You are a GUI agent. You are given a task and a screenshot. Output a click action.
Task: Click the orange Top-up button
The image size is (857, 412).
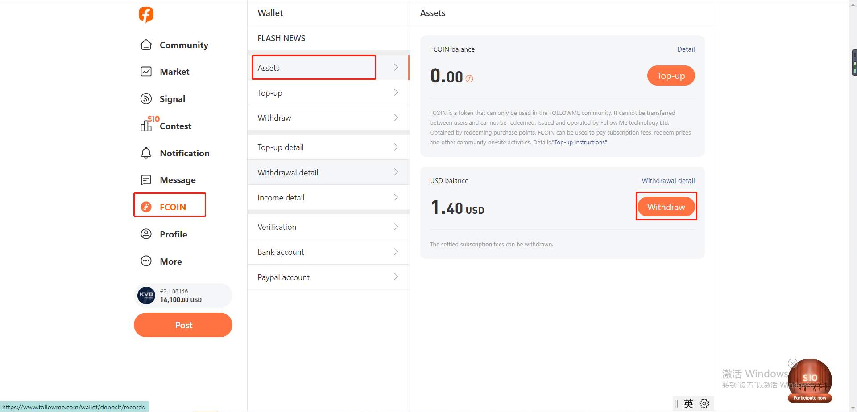click(671, 76)
